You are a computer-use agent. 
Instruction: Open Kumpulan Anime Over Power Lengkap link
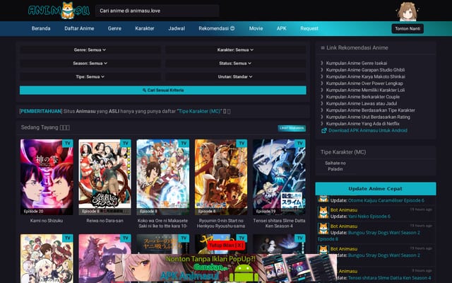pyautogui.click(x=364, y=83)
